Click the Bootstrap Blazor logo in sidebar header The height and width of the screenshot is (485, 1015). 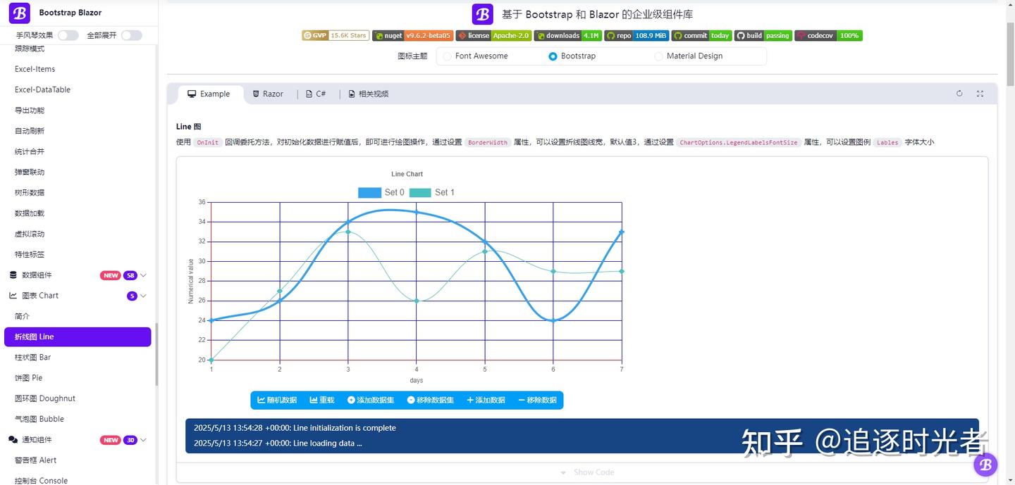coord(20,13)
